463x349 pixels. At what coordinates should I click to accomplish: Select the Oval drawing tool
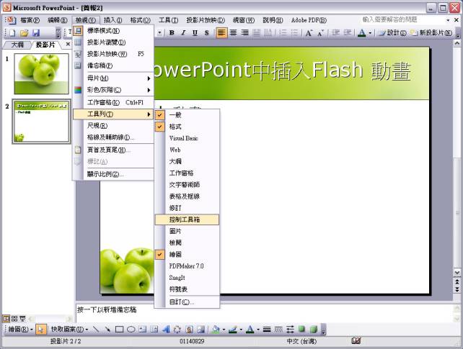coord(131,330)
